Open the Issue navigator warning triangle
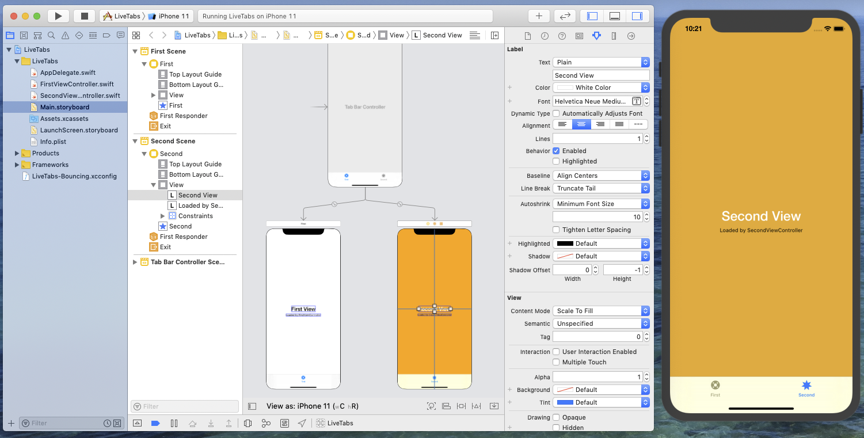 pos(65,35)
